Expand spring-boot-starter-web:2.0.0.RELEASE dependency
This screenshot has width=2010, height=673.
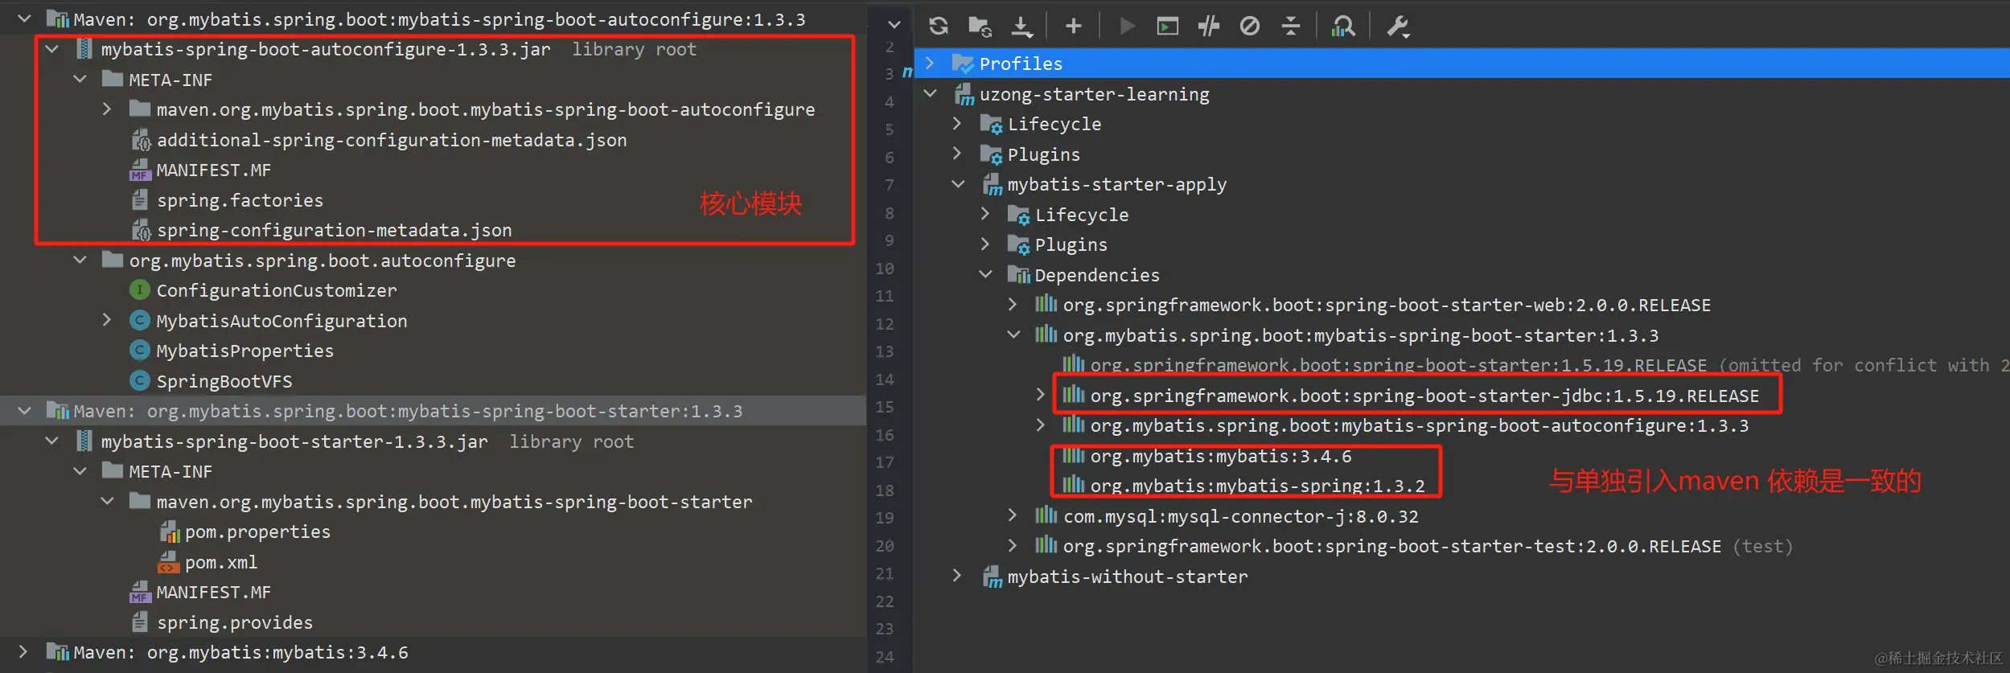pos(1013,304)
